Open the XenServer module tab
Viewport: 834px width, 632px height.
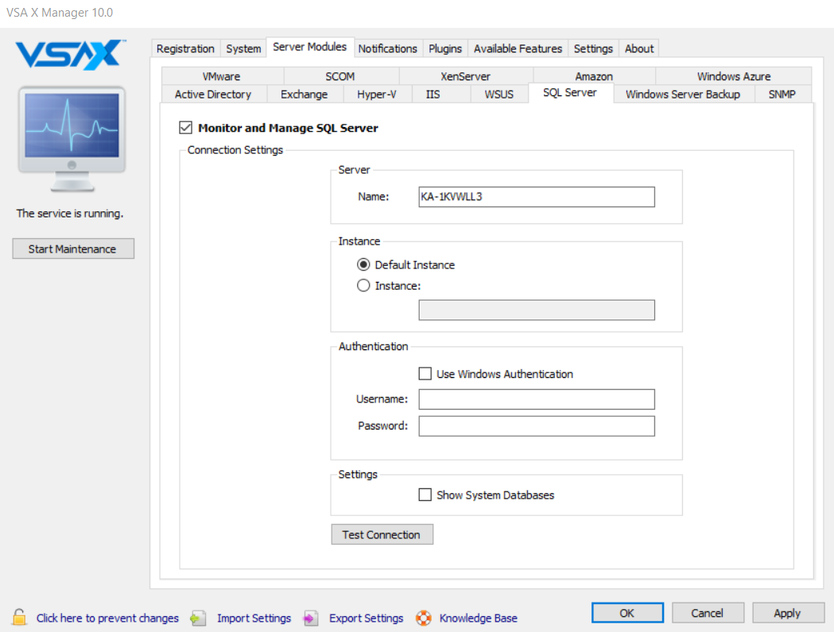[x=465, y=76]
